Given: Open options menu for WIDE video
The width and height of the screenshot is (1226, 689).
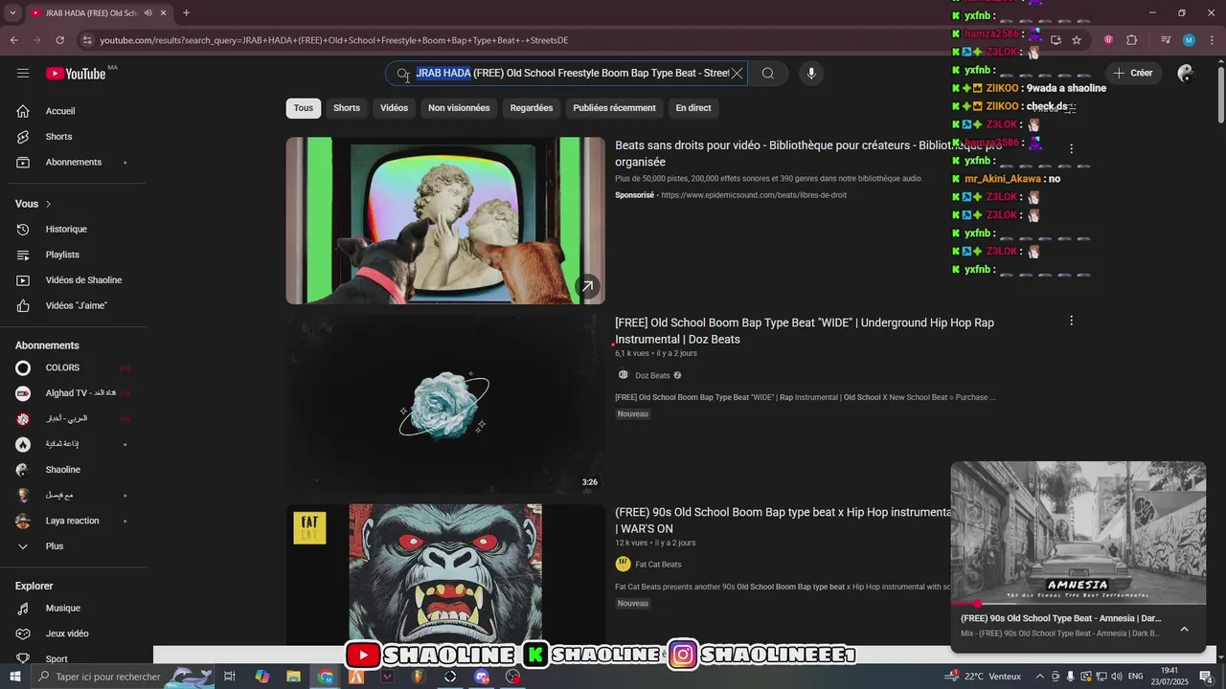Looking at the screenshot, I should pyautogui.click(x=1071, y=321).
